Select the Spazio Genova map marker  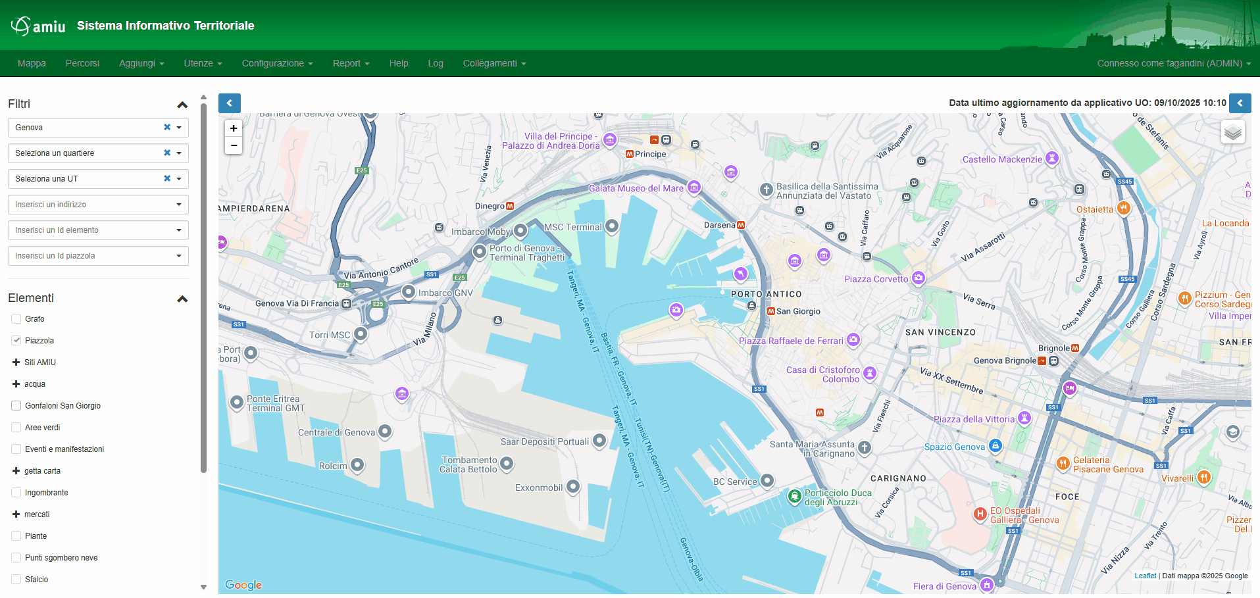pyautogui.click(x=995, y=446)
